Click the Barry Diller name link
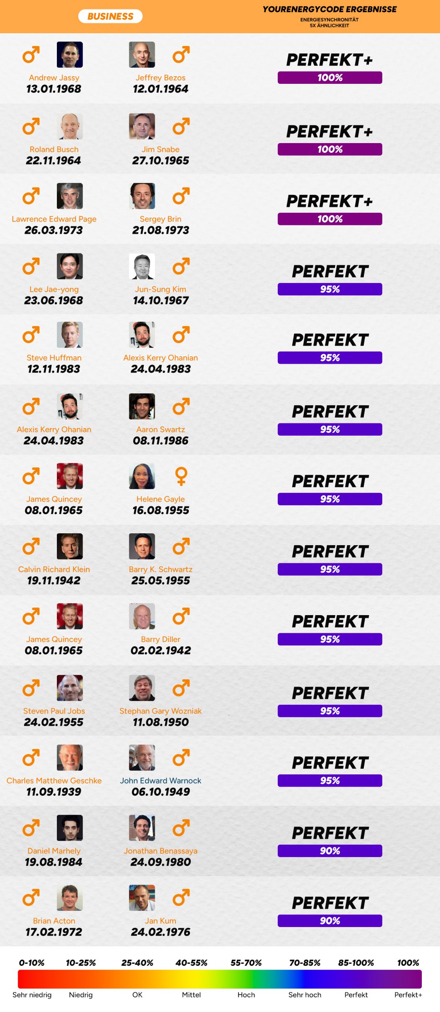Image resolution: width=440 pixels, height=1012 pixels. coord(160,639)
